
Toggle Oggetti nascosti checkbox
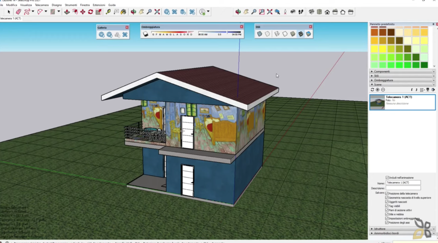click(x=387, y=202)
